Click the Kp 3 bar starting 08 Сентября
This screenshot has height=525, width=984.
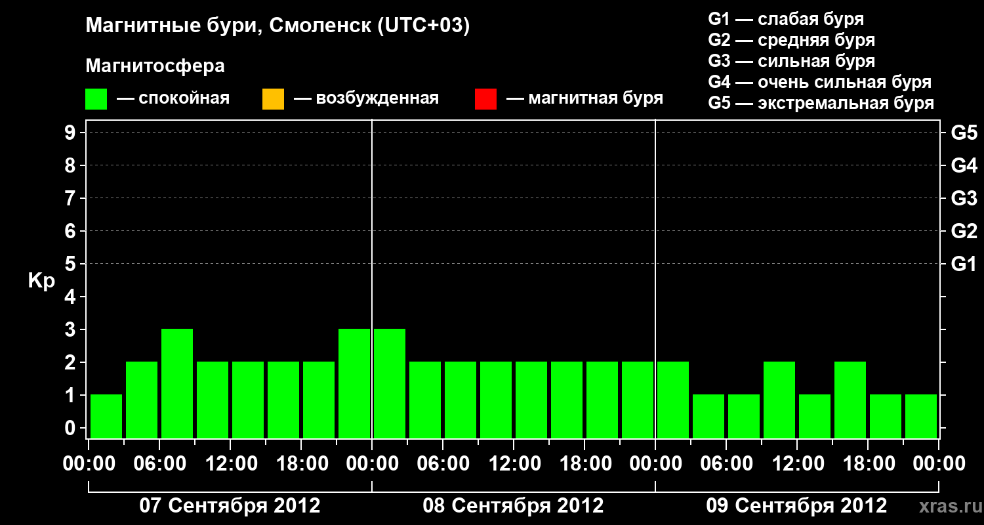point(390,383)
